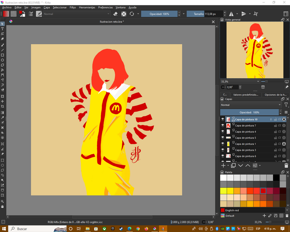Image resolution: width=290 pixels, height=232 pixels.
Task: Select the Calligraphy tool
Action: pos(2,39)
